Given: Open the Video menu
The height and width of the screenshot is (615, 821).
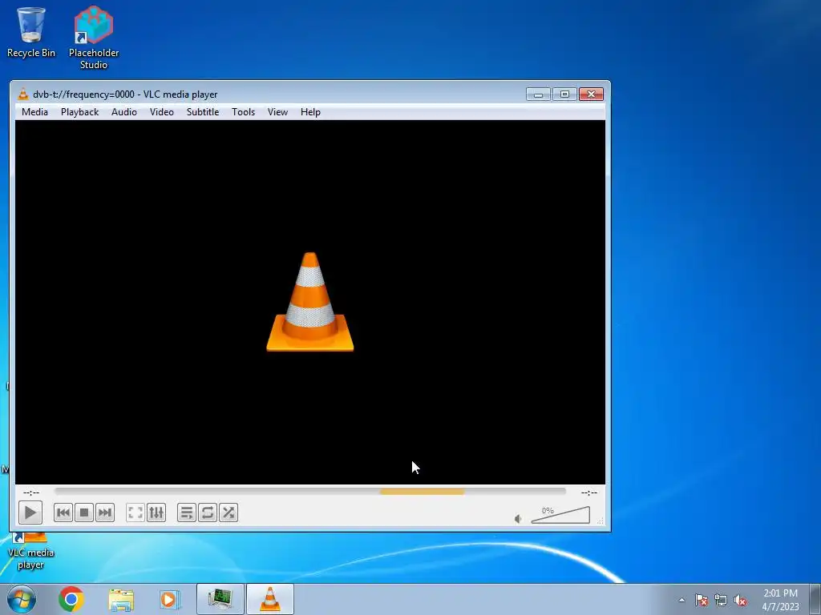Looking at the screenshot, I should pyautogui.click(x=162, y=112).
